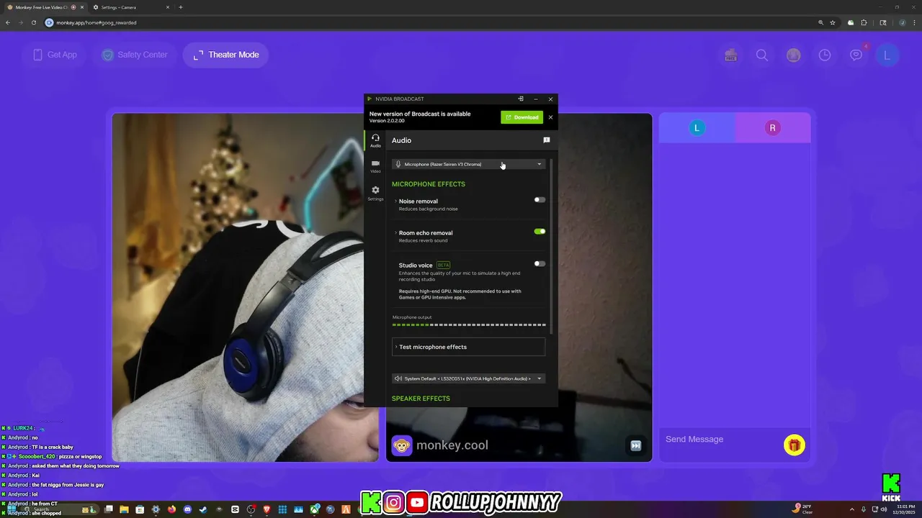Expand the Noise removal options chevron
922x518 pixels.
coord(395,201)
